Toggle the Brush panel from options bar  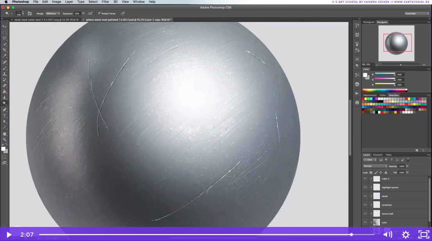30,14
